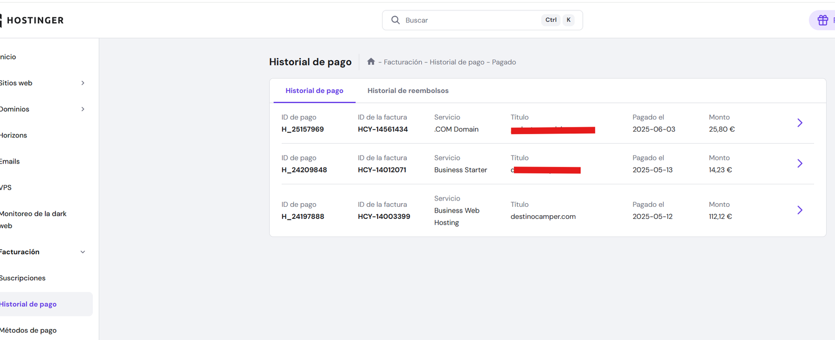Click payment ID H_25157969
Image resolution: width=835 pixels, height=340 pixels.
click(303, 129)
